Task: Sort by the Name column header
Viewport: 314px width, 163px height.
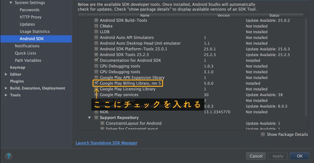Action: coord(145,15)
